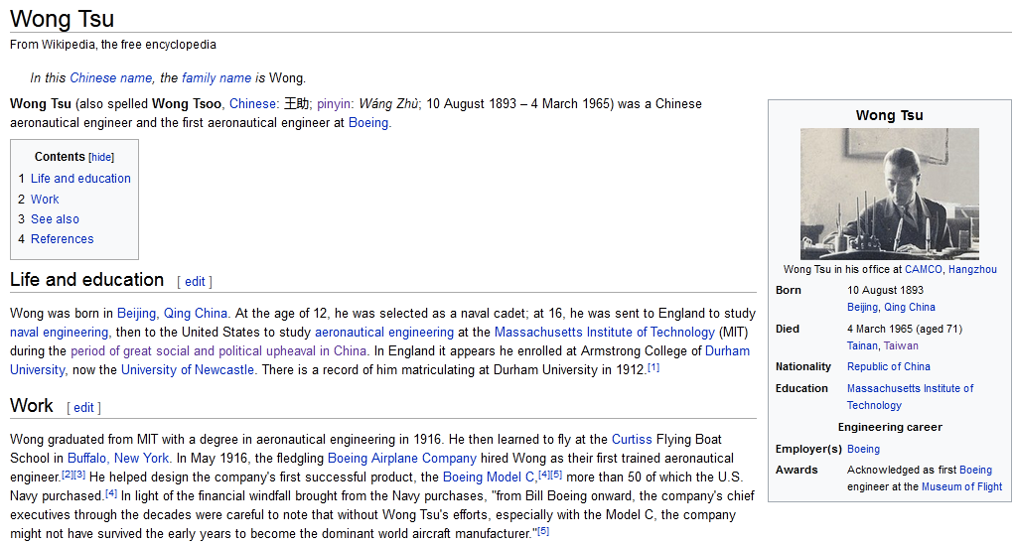Edit the 'Work' section

83,408
